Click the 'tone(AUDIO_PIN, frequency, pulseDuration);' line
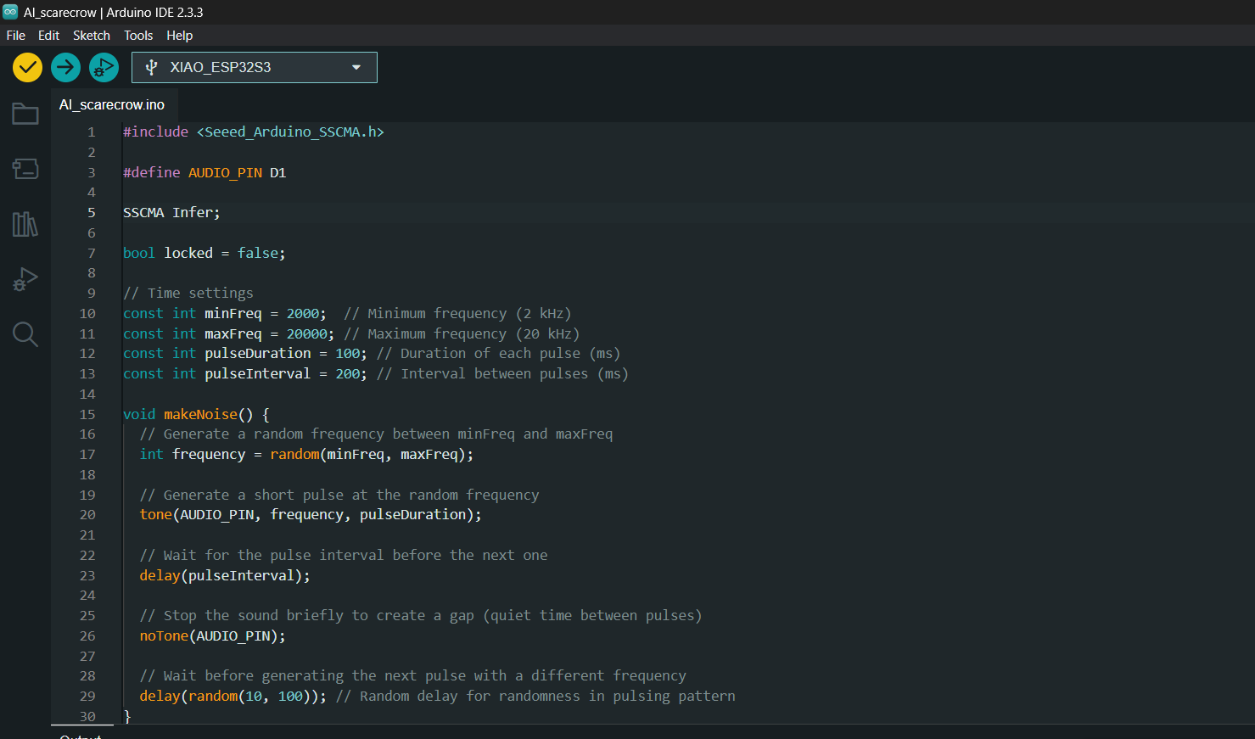1255x739 pixels. [311, 514]
